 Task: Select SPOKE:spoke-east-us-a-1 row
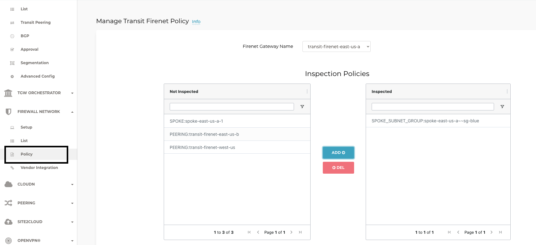tap(237, 121)
